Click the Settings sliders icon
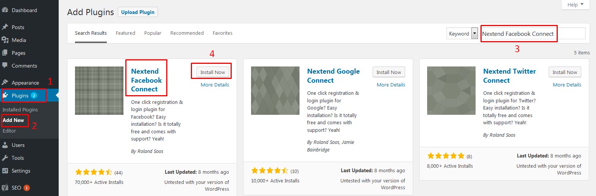This screenshot has width=596, height=196. point(5,171)
